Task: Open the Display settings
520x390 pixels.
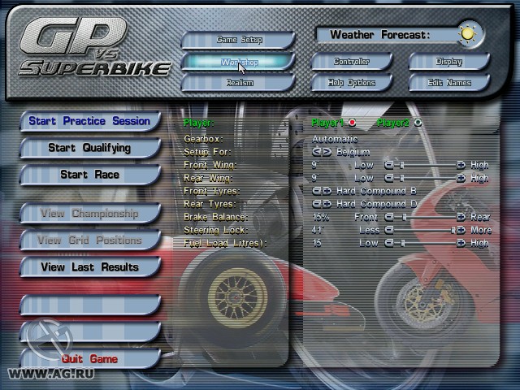Action: coord(449,62)
